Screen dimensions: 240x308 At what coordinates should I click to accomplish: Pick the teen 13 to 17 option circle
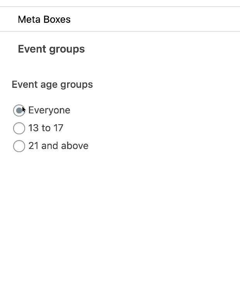(19, 128)
